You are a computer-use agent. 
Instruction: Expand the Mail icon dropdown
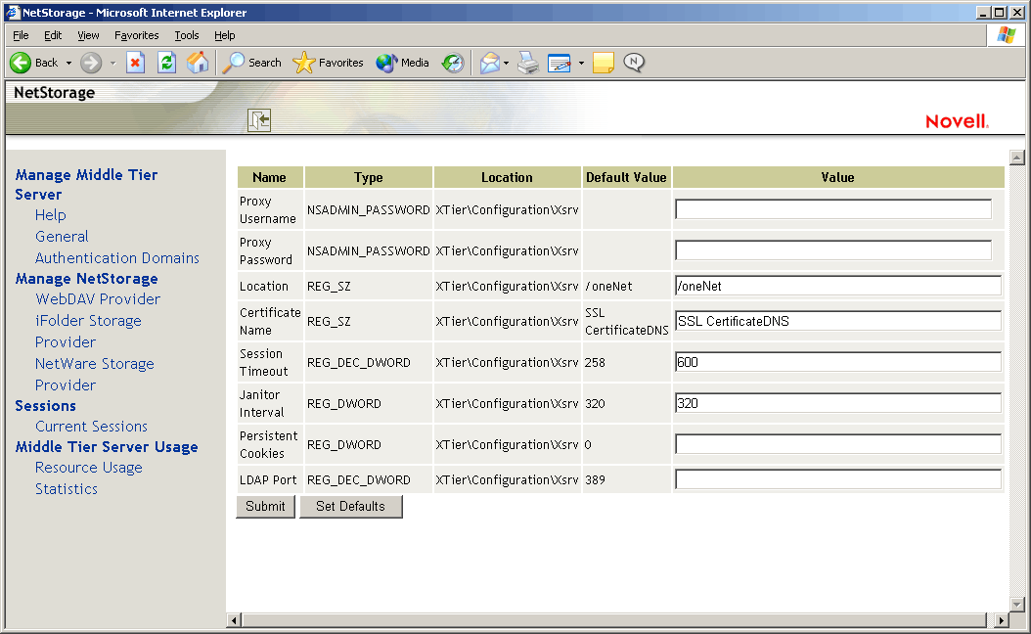point(506,64)
